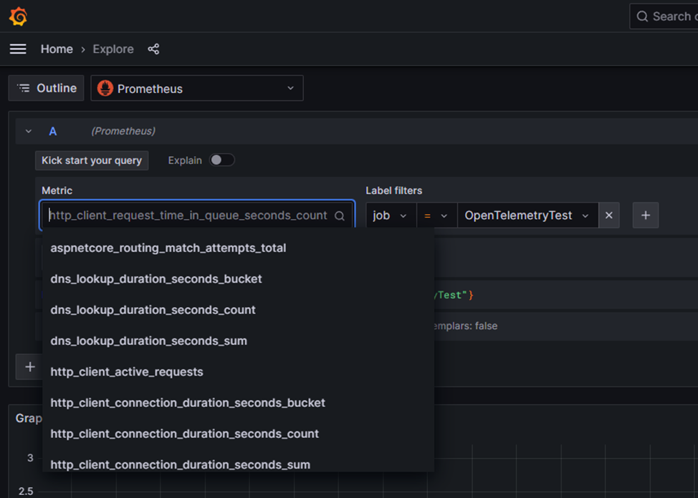Select http_client_connection_duration_seconds_count option
This screenshot has width=698, height=498.
(x=238, y=434)
